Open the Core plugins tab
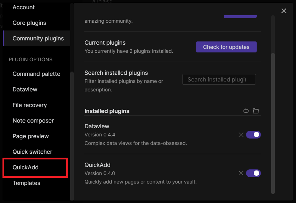This screenshot has width=296, height=203. click(x=37, y=23)
